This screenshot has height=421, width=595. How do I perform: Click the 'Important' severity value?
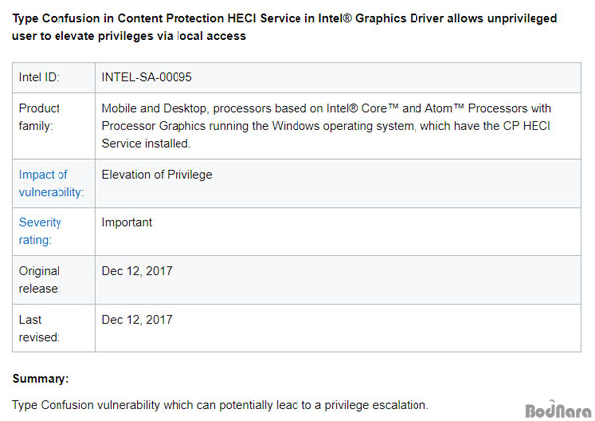(126, 222)
